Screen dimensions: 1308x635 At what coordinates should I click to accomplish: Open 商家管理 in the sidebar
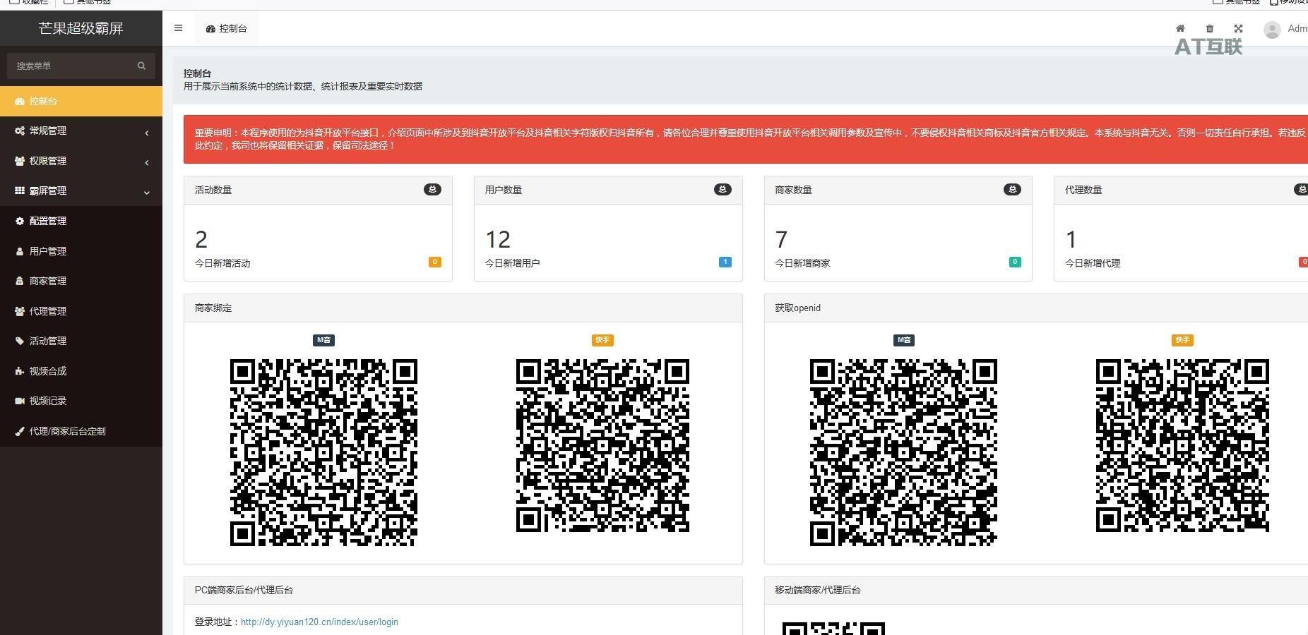click(x=81, y=281)
